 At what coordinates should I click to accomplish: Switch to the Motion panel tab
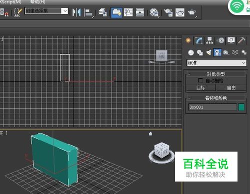click(221, 40)
